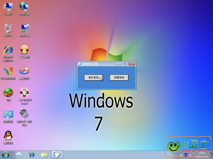Launch the disk partition pie-chart icon

[24, 71]
